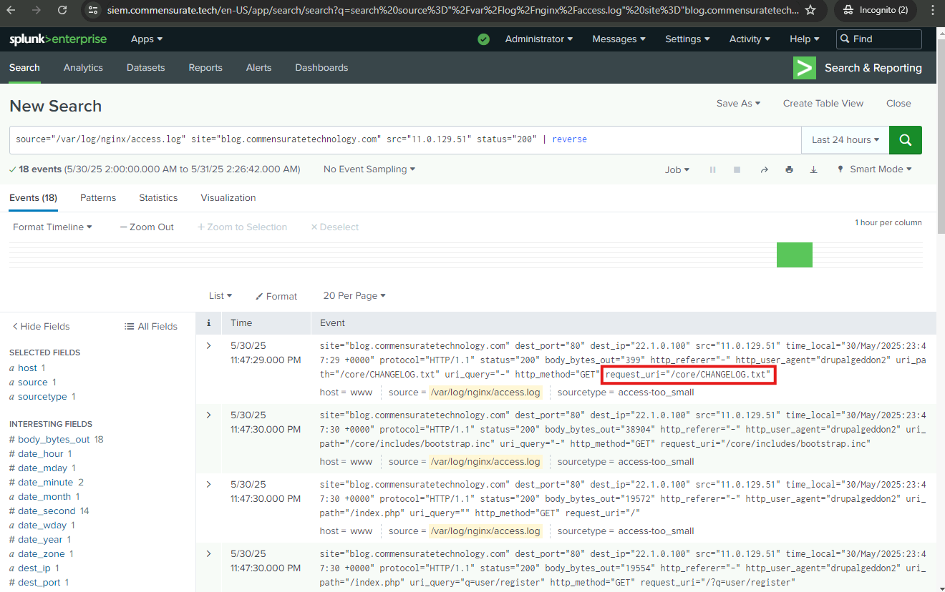The width and height of the screenshot is (945, 592).
Task: Click the Splunk Enterprise logo
Action: point(58,39)
